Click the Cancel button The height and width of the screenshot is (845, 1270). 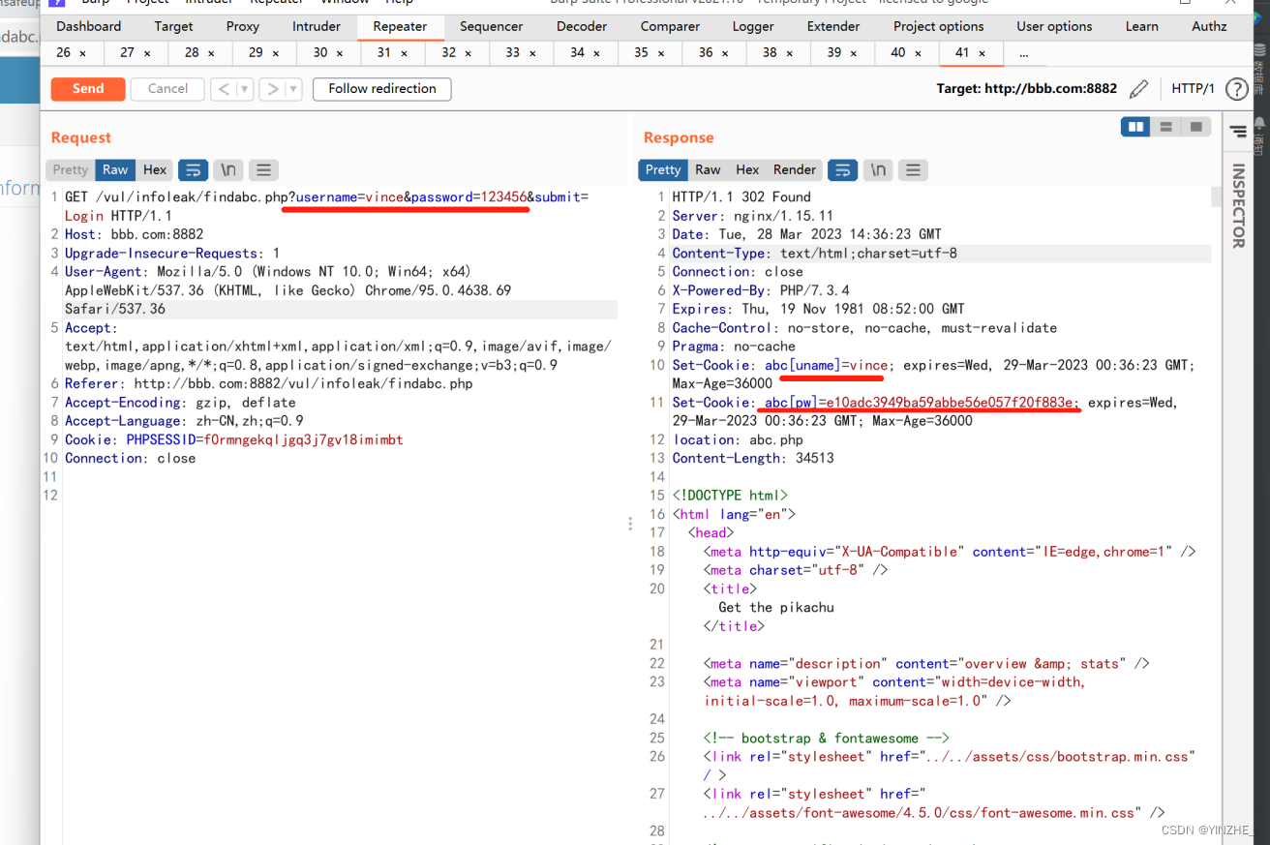tap(167, 89)
